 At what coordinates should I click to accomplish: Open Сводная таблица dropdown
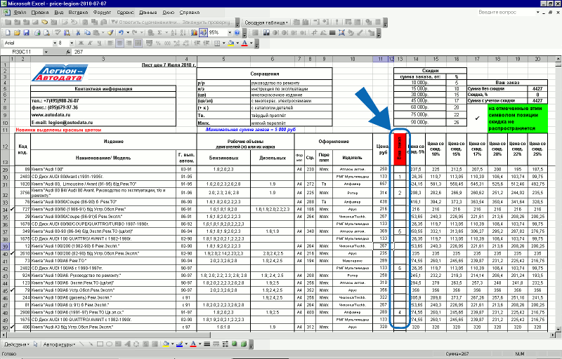(266, 22)
